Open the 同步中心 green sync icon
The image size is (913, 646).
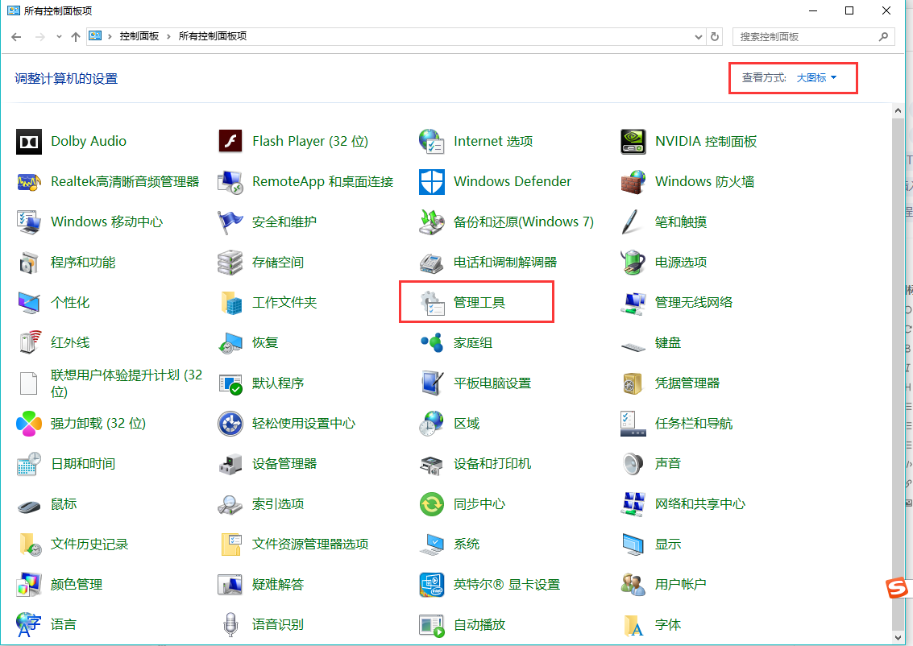[x=432, y=504]
